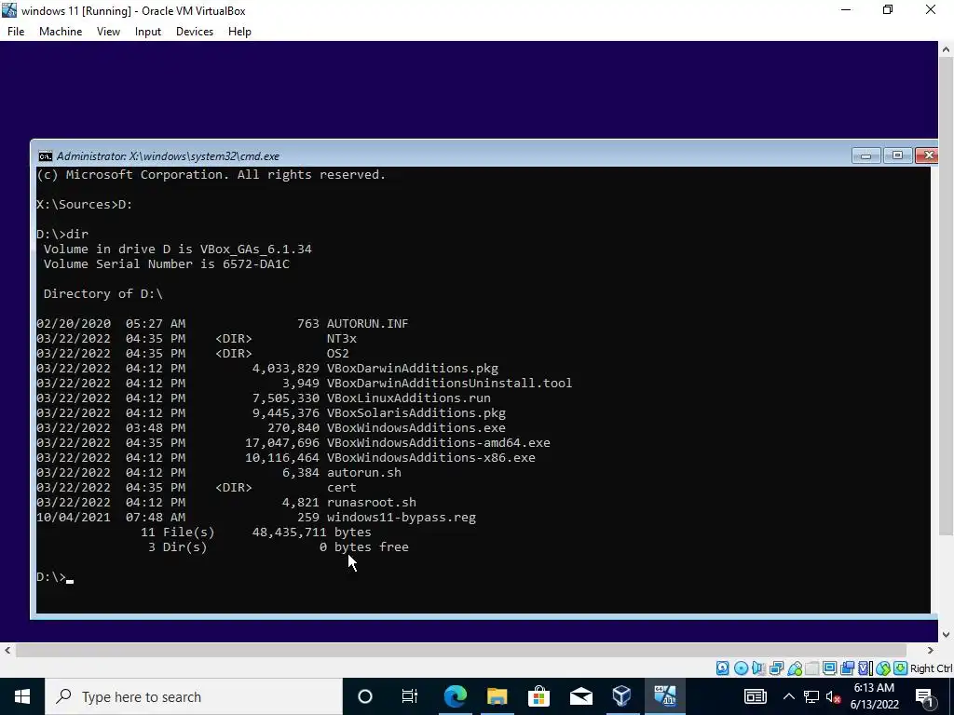Click the 48,435,711 bytes total text
This screenshot has height=715, width=954.
311,532
